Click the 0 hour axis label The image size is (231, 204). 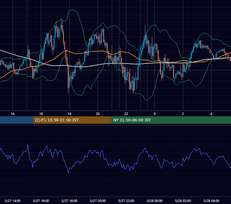pos(155,114)
